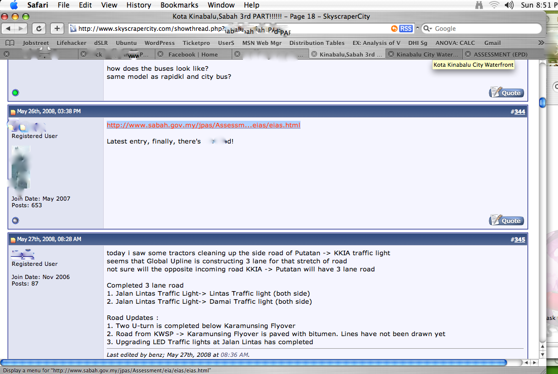This screenshot has height=374, width=558.
Task: Close the ASSESSMENT (EPD) tab
Action: pyautogui.click(x=468, y=55)
